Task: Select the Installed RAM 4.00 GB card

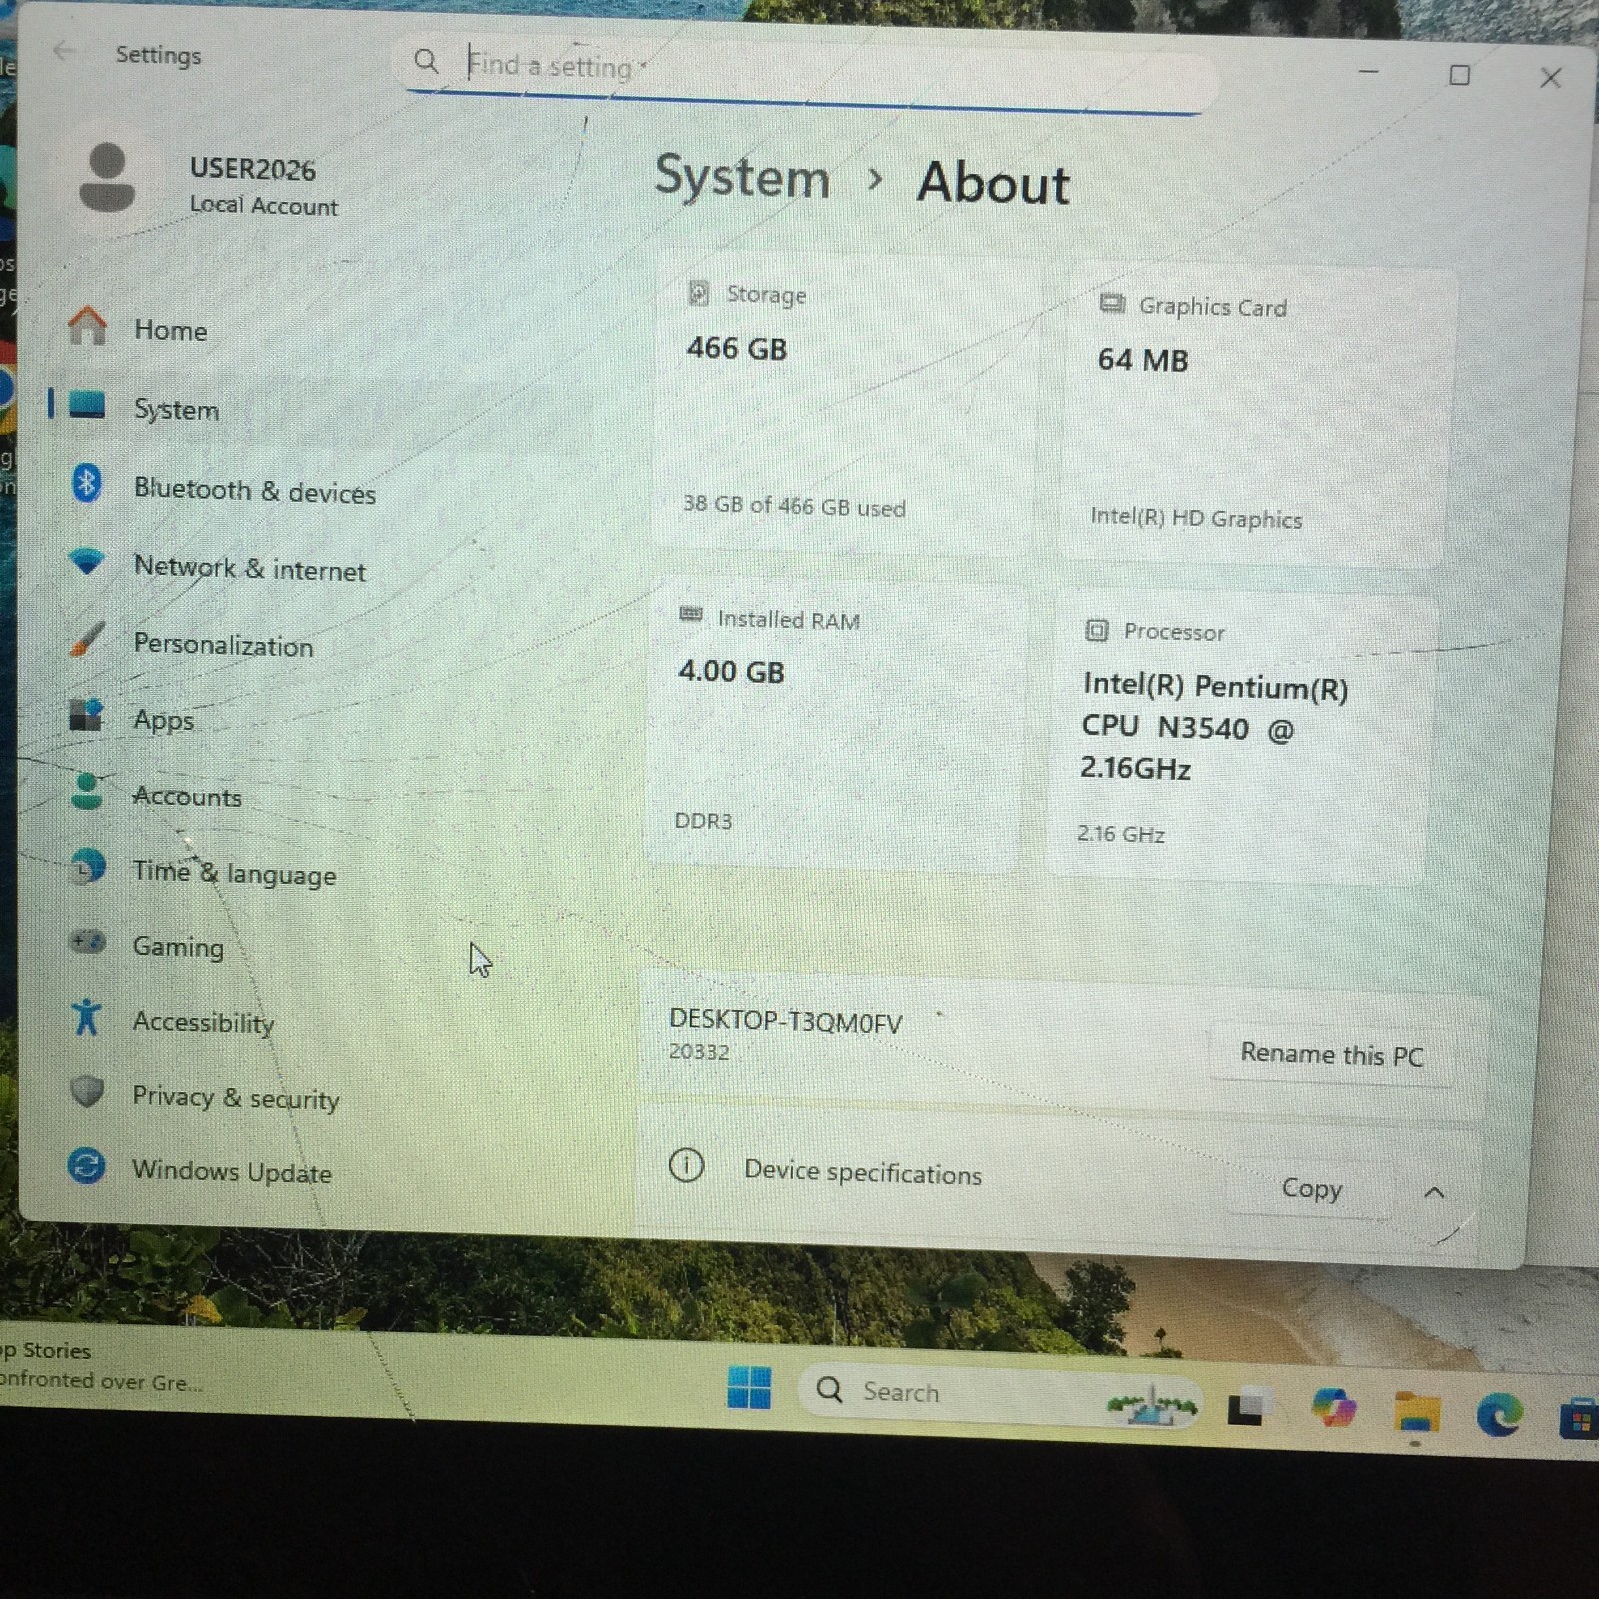Action: tap(837, 722)
